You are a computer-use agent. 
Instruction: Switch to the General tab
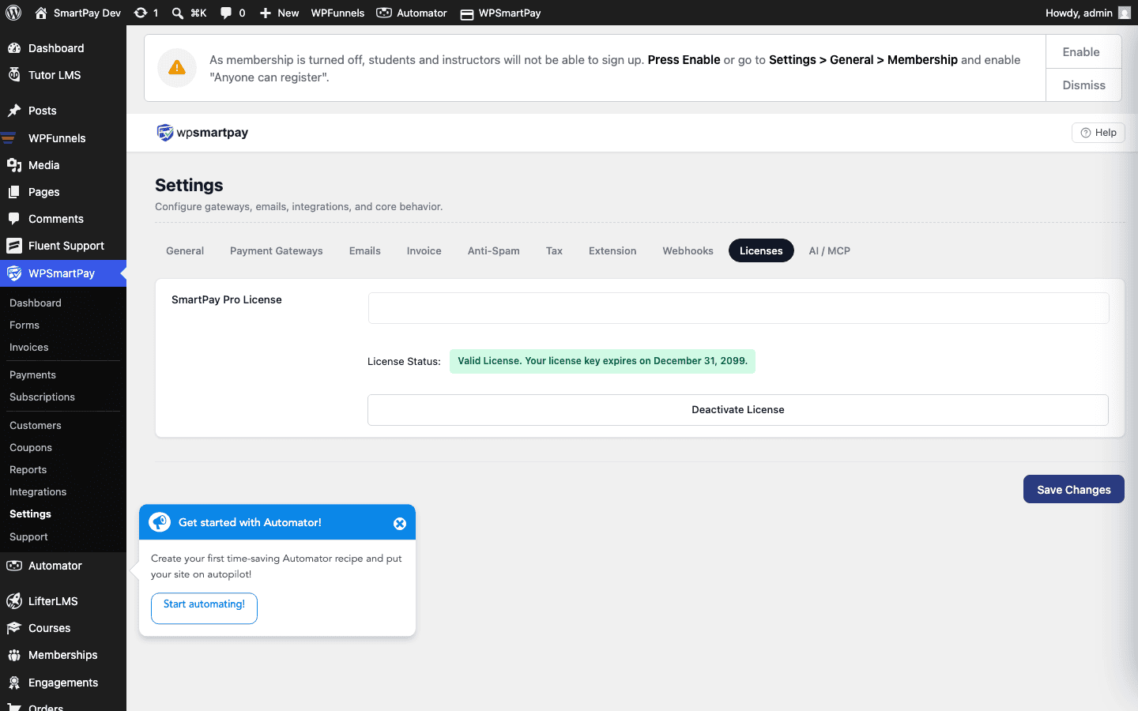click(185, 250)
